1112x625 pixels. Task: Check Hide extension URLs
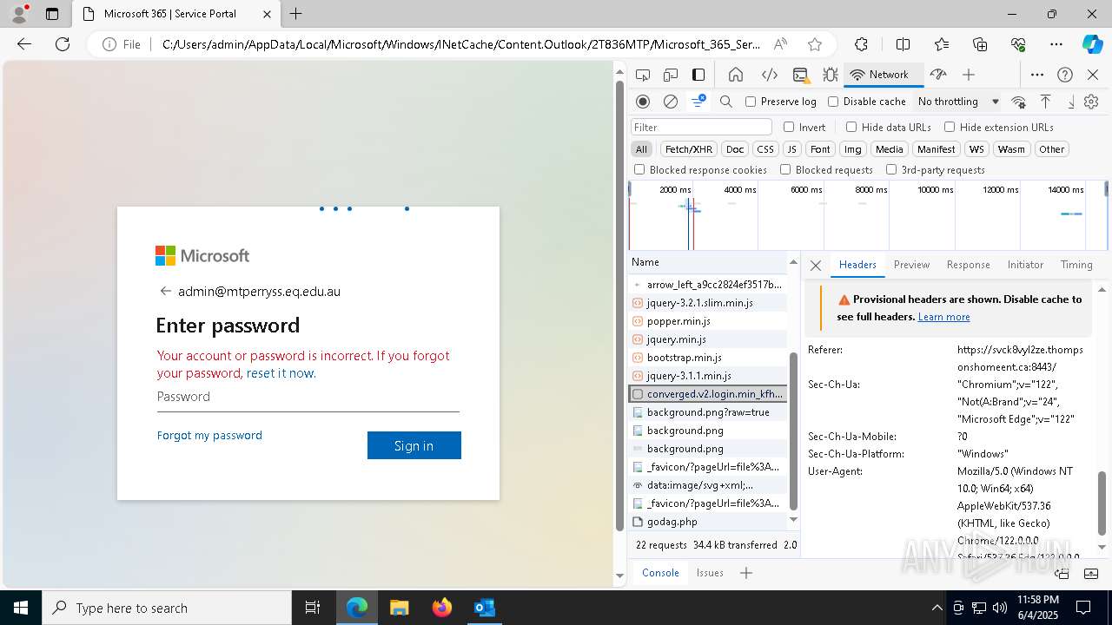950,127
